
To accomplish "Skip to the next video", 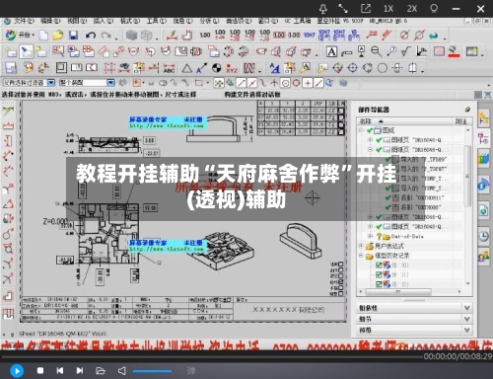I will (80, 371).
